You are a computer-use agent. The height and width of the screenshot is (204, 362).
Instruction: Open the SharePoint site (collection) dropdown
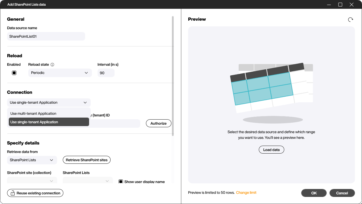[x=32, y=181]
